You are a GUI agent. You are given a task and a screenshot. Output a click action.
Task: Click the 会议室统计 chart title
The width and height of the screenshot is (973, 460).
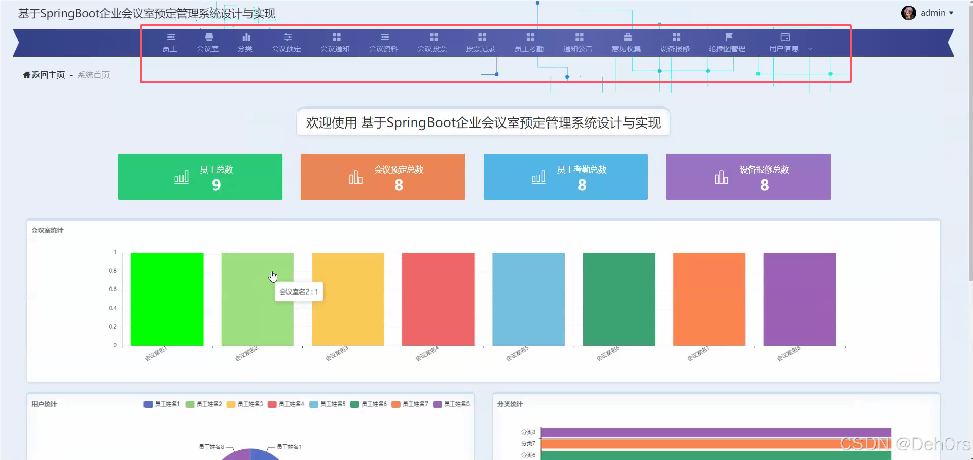pos(48,230)
